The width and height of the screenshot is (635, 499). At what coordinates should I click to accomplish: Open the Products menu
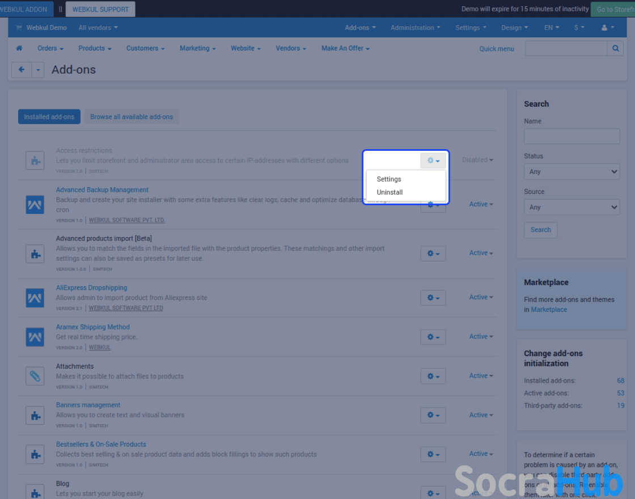point(95,48)
